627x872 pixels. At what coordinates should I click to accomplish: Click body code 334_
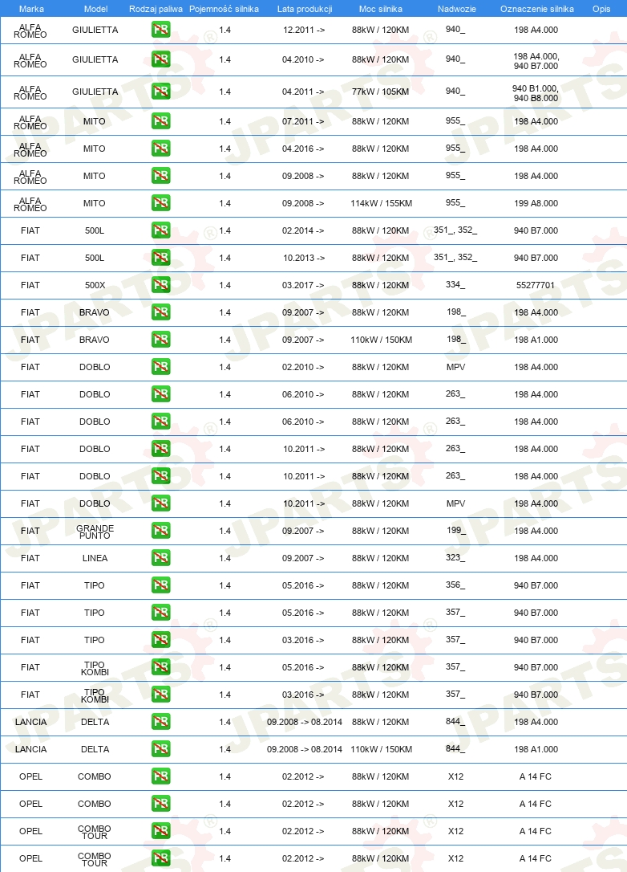click(455, 285)
